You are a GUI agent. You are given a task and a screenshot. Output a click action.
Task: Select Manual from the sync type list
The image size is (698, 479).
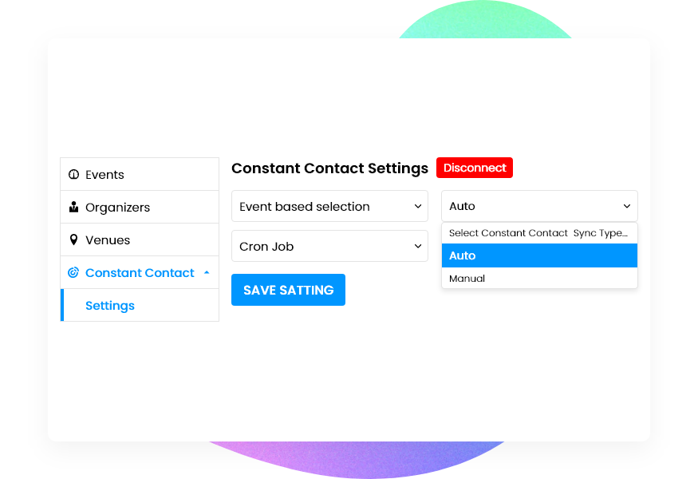(539, 278)
